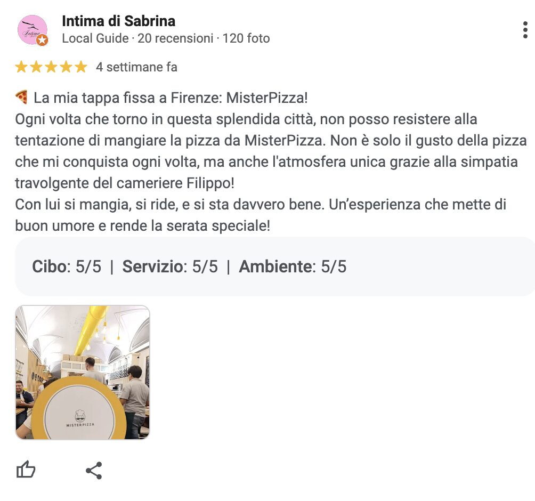Image resolution: width=535 pixels, height=501 pixels.
Task: Click the orange Local Guide star badge
Action: (42, 40)
